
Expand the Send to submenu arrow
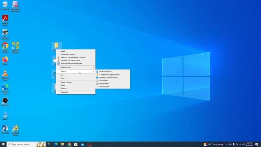point(93,71)
